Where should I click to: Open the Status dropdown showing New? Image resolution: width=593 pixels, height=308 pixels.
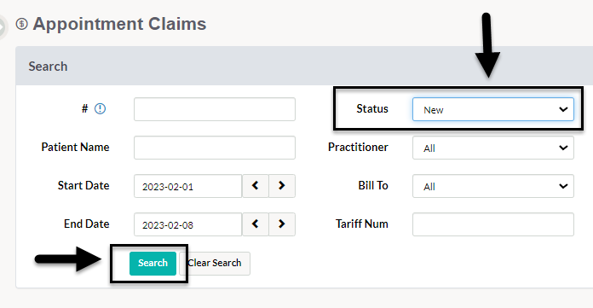(x=493, y=109)
